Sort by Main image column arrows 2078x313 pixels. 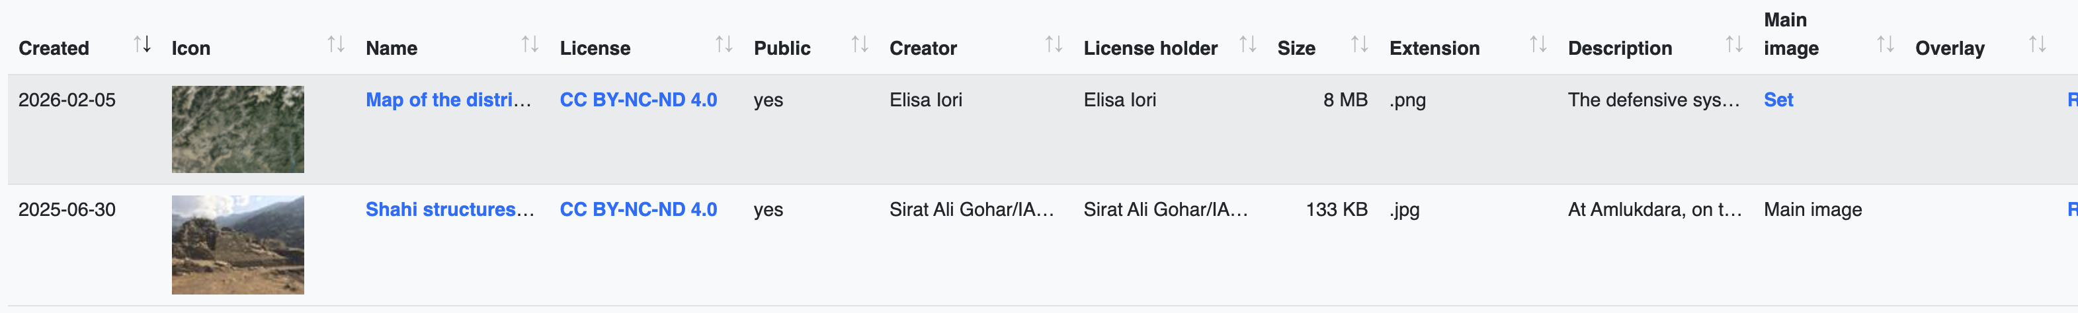click(1885, 44)
